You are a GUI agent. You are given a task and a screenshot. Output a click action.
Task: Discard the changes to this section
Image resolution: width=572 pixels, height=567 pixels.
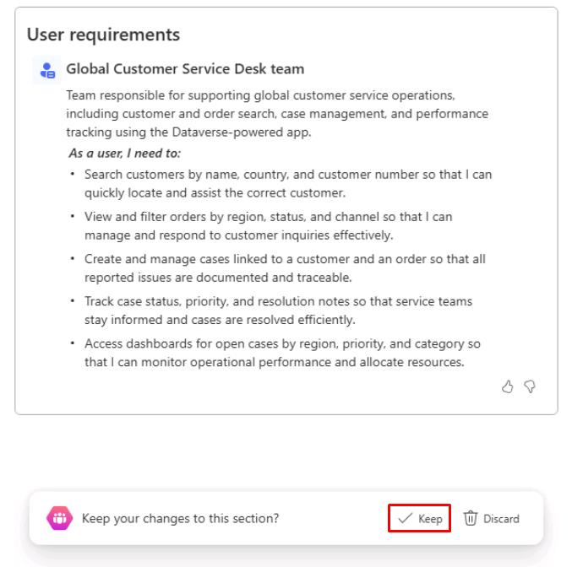pos(492,518)
